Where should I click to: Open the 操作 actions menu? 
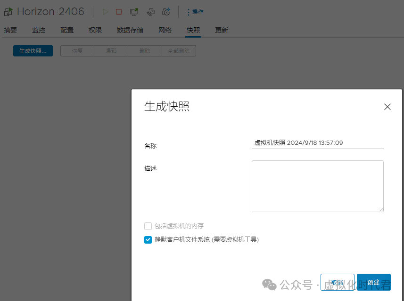pos(195,12)
